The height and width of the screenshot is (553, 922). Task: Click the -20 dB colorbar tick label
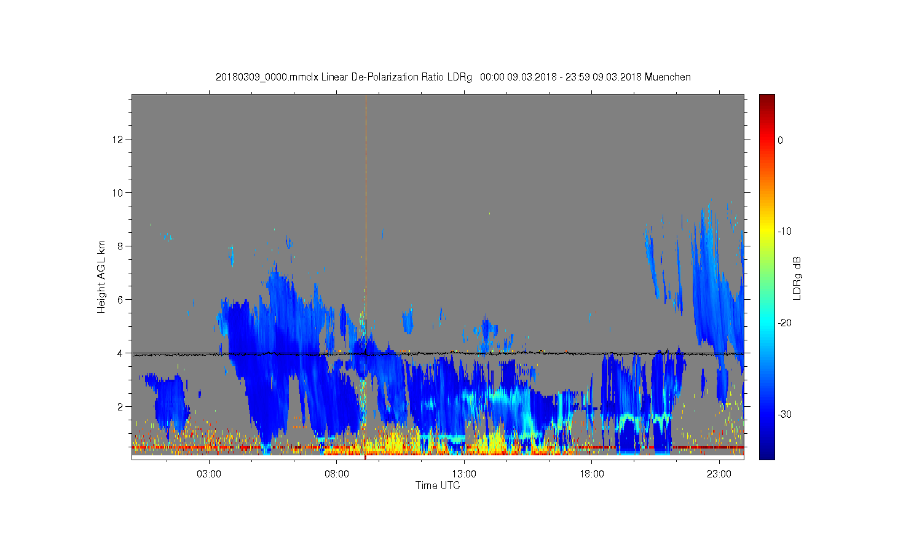[784, 323]
